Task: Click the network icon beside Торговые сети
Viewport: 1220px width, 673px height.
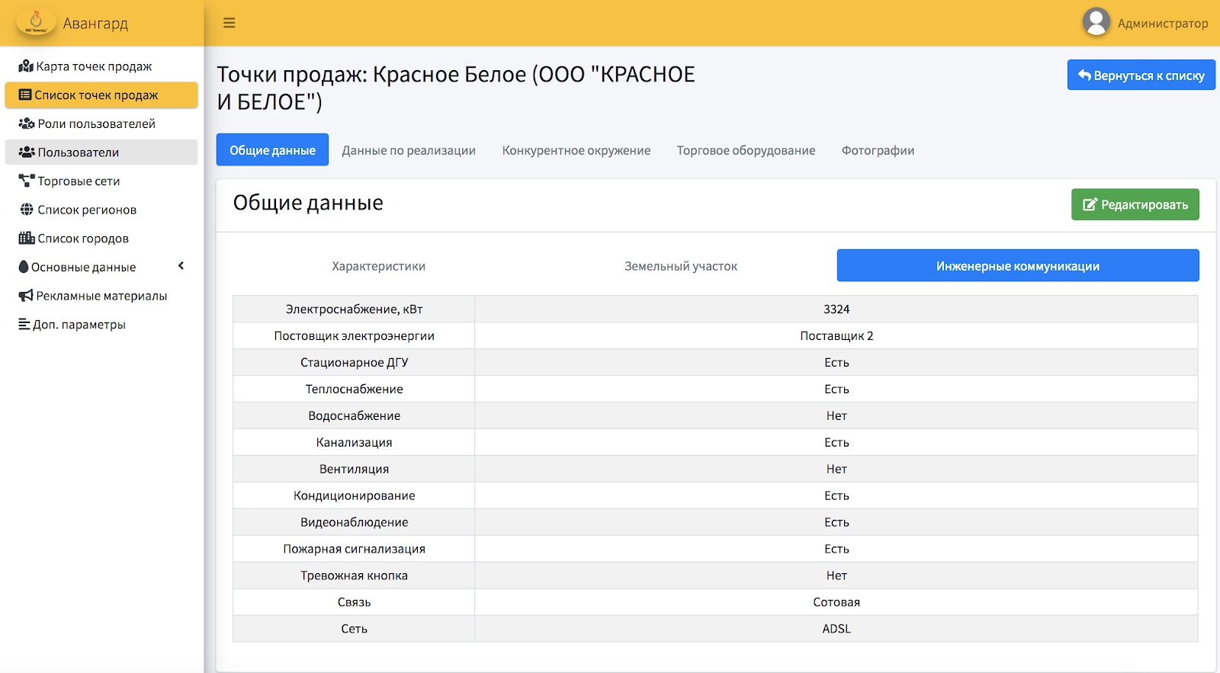Action: 27,181
